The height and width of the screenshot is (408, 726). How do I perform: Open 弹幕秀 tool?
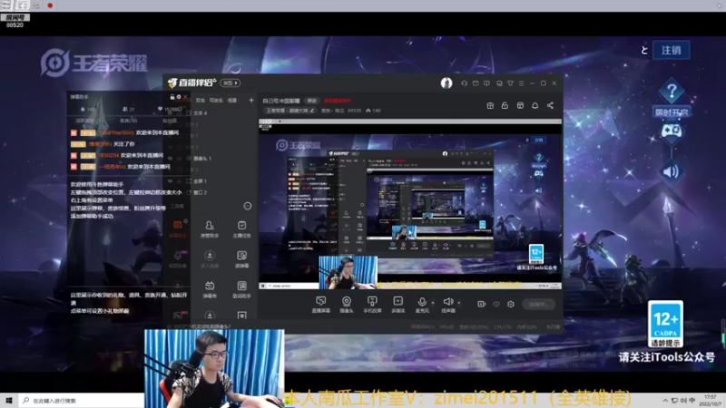pos(210,289)
